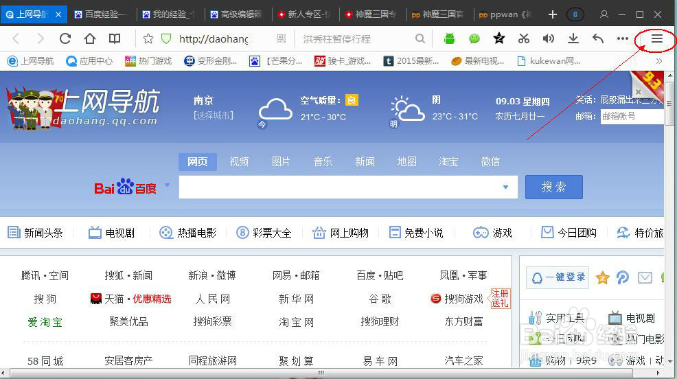Open the 腾讯·空间 link

coord(45,275)
